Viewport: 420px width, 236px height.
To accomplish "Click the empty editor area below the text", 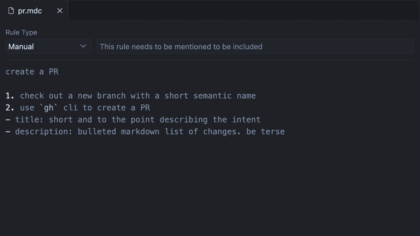I will tap(205, 184).
